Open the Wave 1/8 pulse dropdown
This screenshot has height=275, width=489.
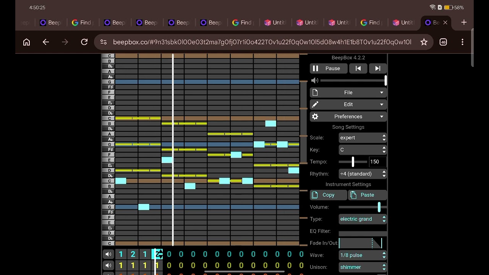[363, 255]
